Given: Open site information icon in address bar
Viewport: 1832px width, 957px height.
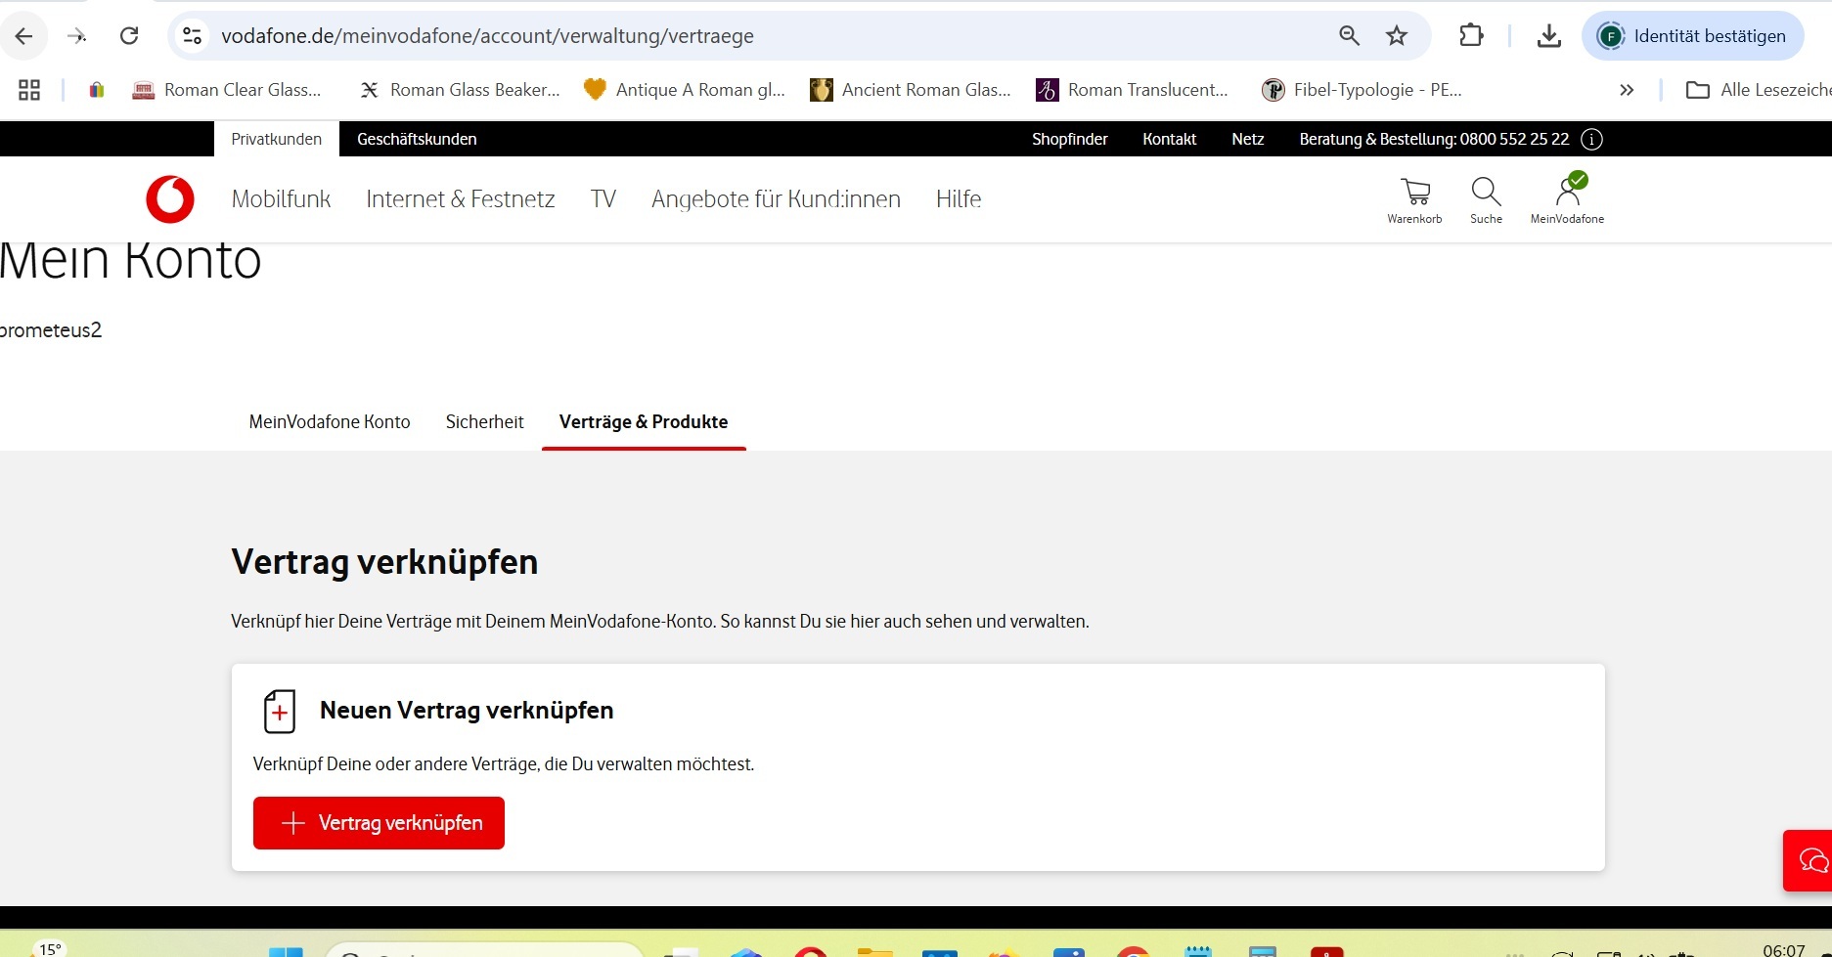Looking at the screenshot, I should point(193,36).
